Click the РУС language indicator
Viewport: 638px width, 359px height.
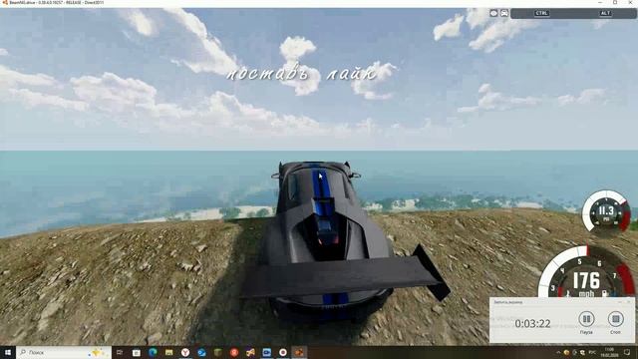[592, 352]
